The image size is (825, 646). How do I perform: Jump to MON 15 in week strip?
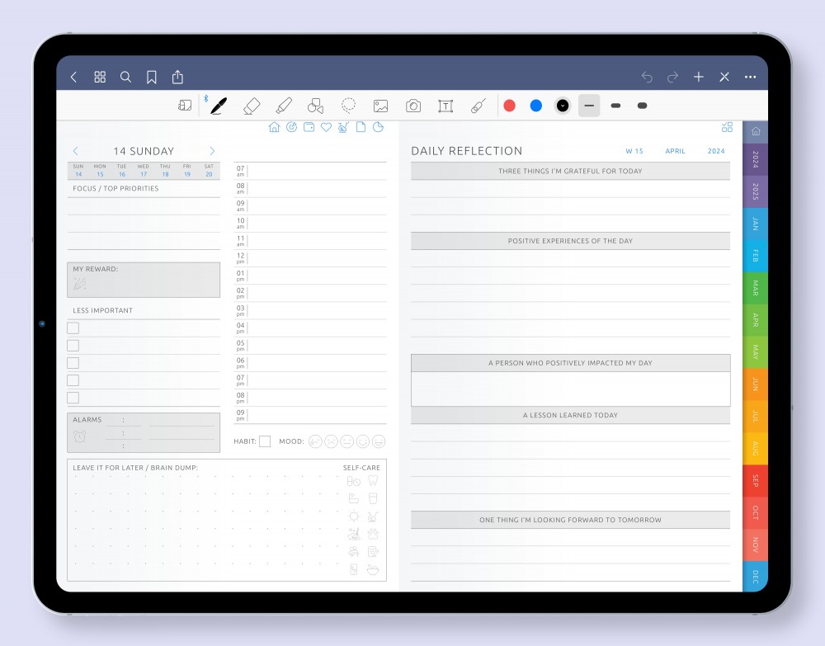(x=100, y=171)
